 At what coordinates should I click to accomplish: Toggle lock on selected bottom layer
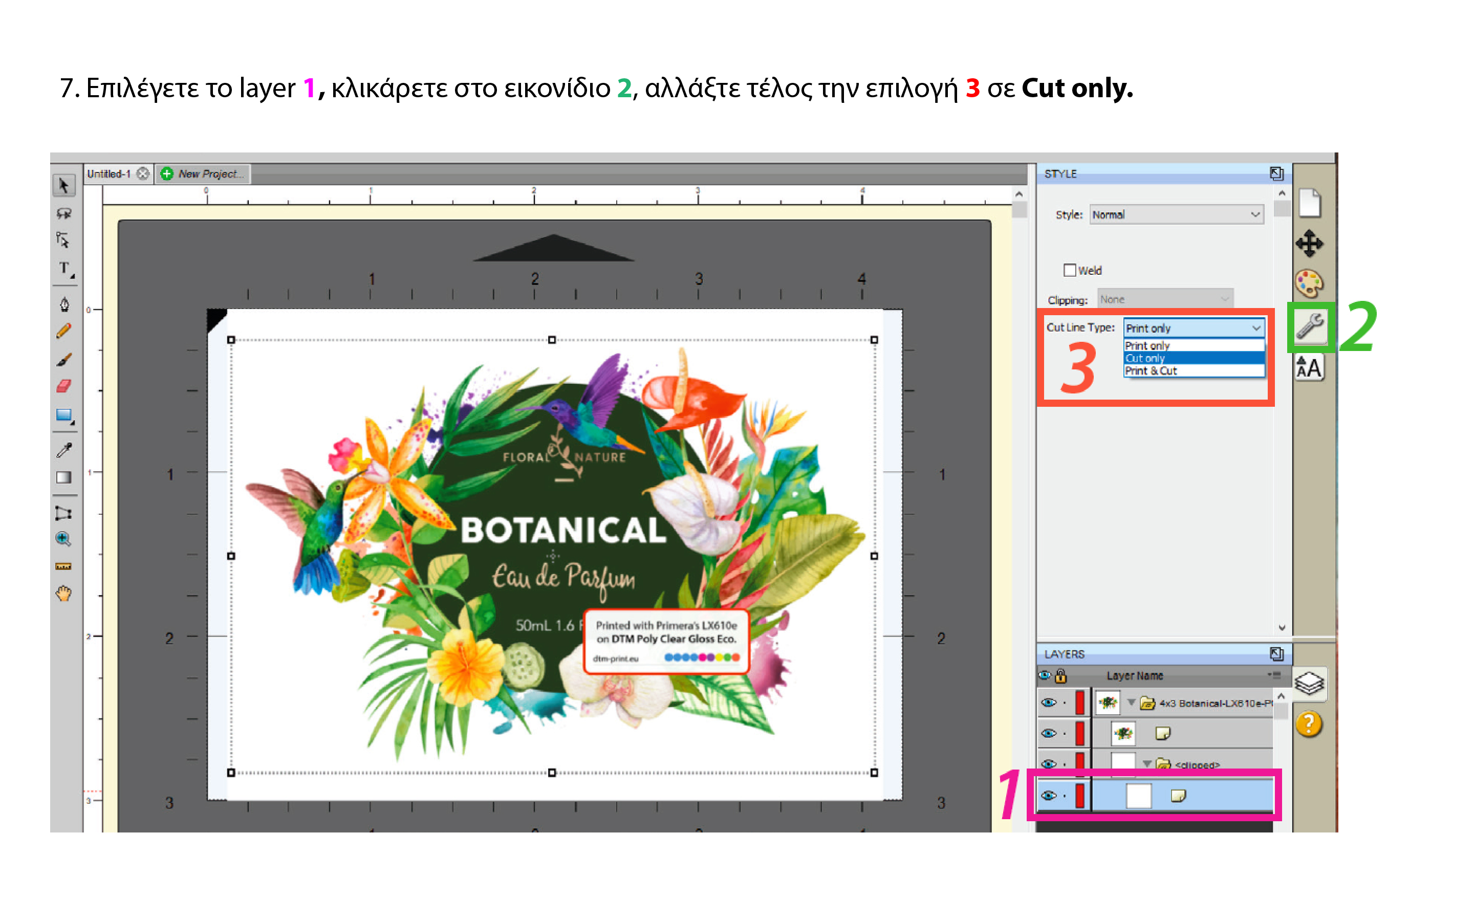(x=1064, y=796)
